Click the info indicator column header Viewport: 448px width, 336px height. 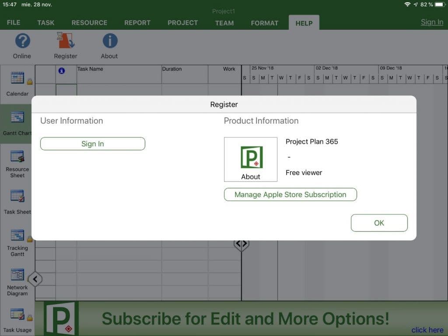pos(61,70)
